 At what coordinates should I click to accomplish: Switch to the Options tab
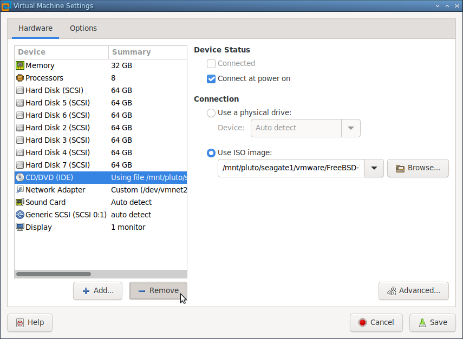point(83,28)
